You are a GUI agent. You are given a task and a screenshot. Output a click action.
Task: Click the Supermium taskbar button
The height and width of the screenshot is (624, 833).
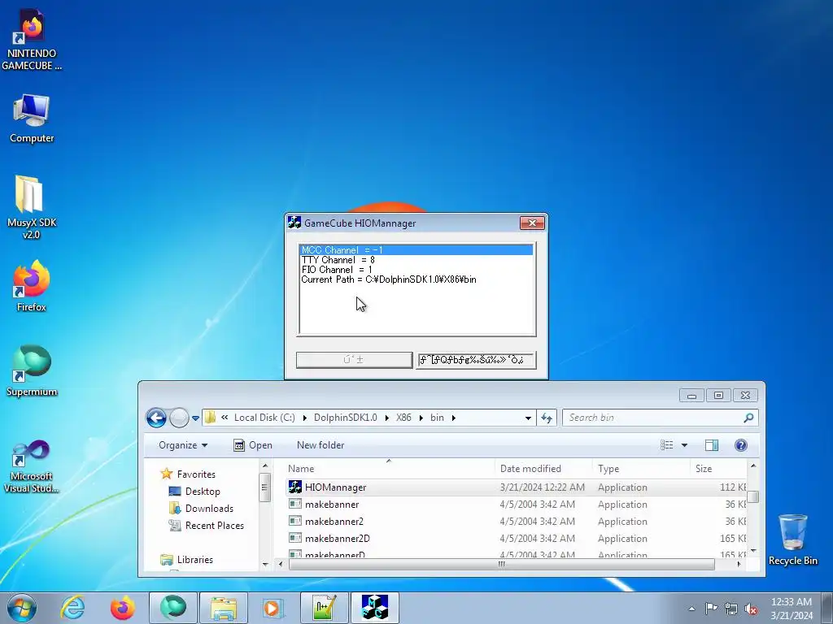[173, 608]
